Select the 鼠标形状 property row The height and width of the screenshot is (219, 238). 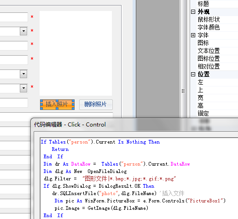[217, 20]
